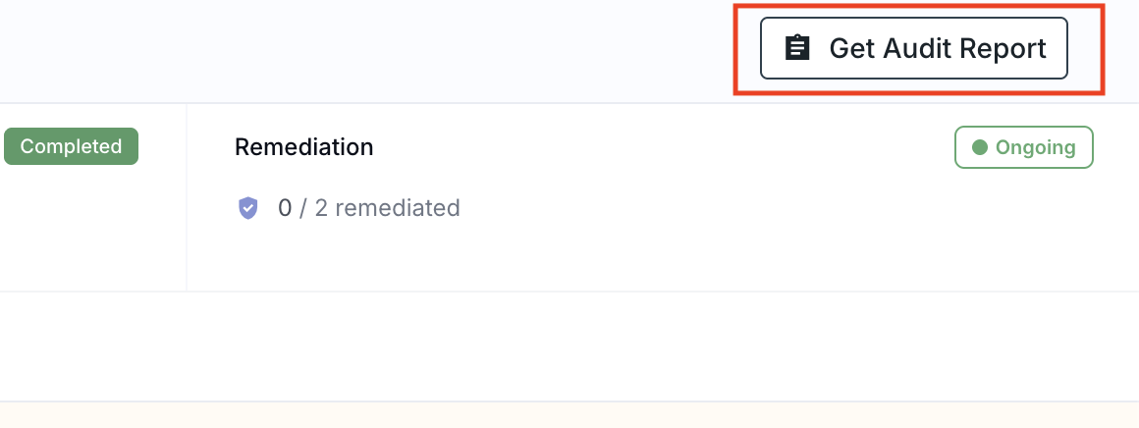Click the "Get" word on the report button

[x=851, y=48]
